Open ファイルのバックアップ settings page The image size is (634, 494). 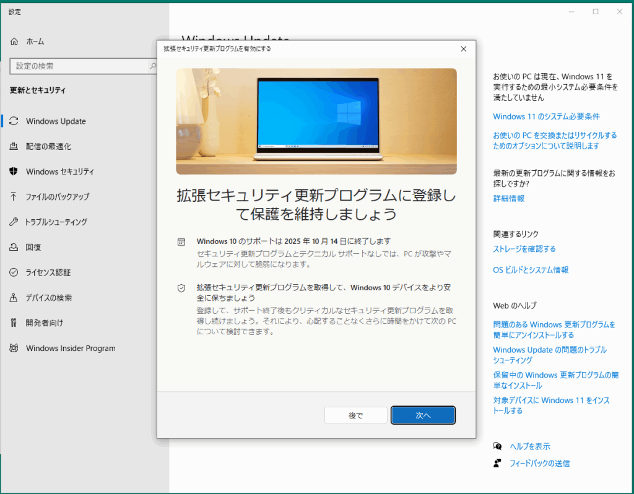(x=58, y=196)
